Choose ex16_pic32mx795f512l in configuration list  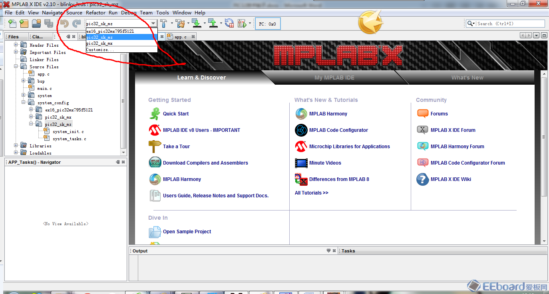(x=122, y=31)
